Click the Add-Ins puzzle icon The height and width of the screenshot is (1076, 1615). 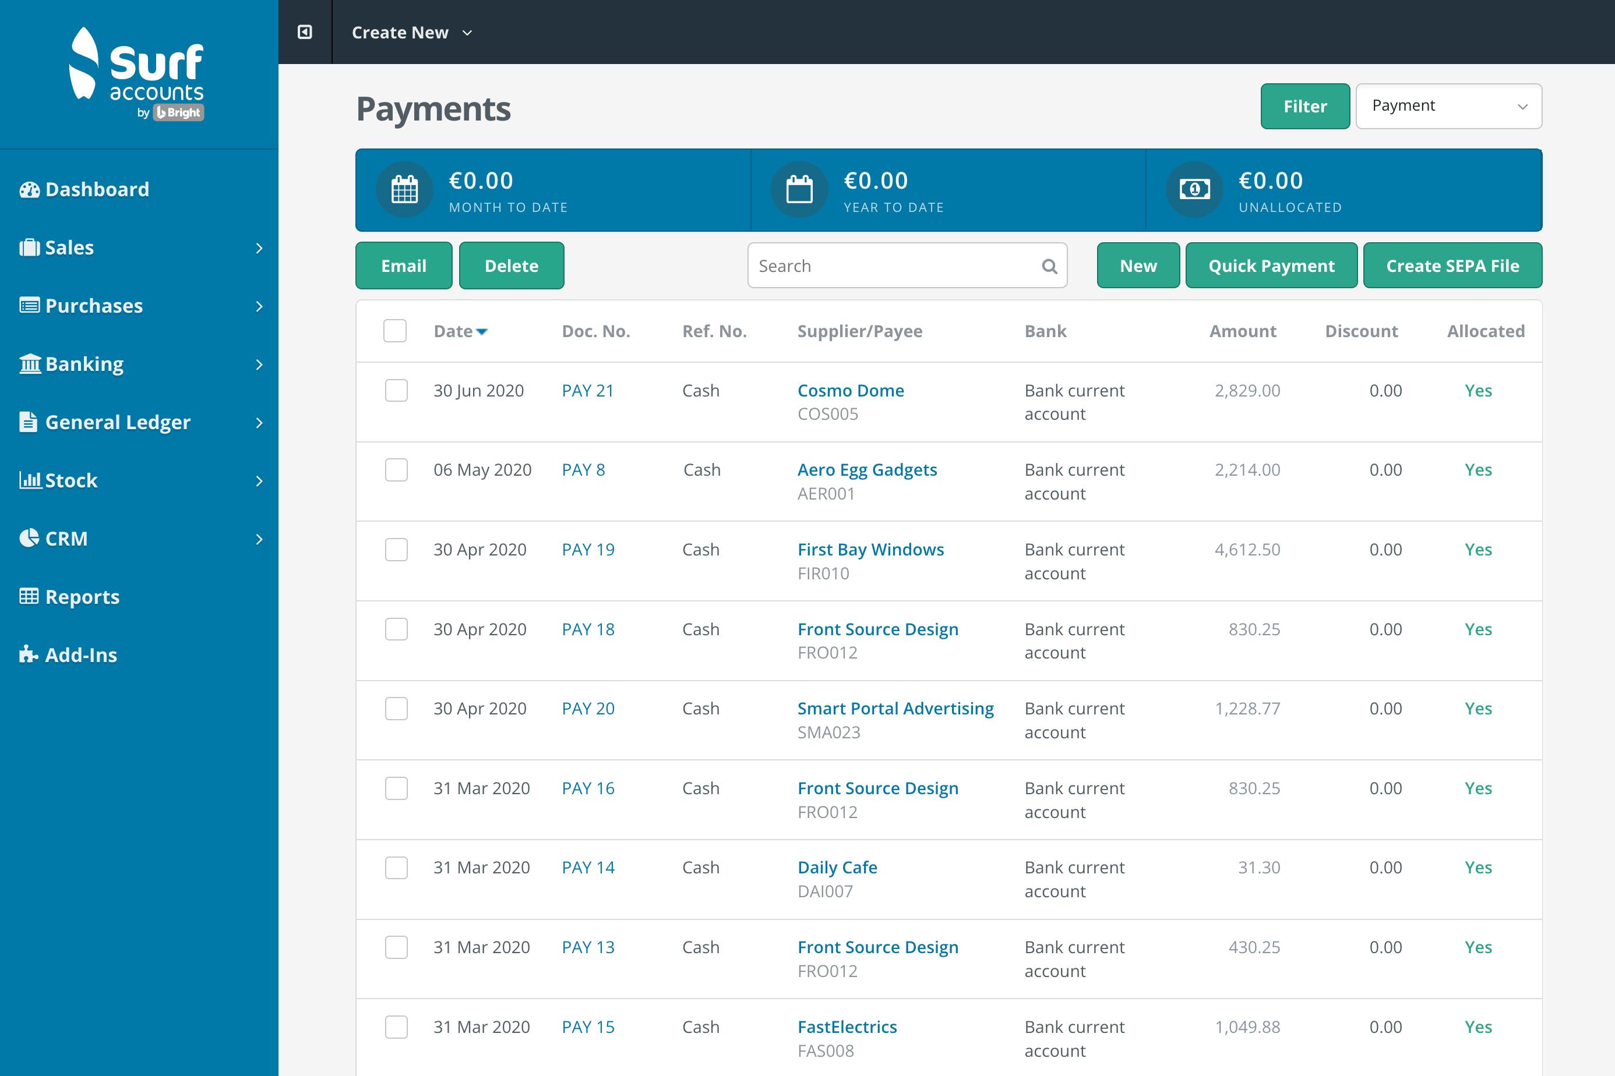[29, 654]
